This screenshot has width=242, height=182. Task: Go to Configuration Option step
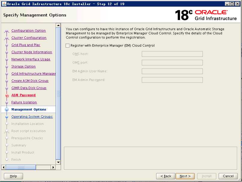tap(28, 30)
